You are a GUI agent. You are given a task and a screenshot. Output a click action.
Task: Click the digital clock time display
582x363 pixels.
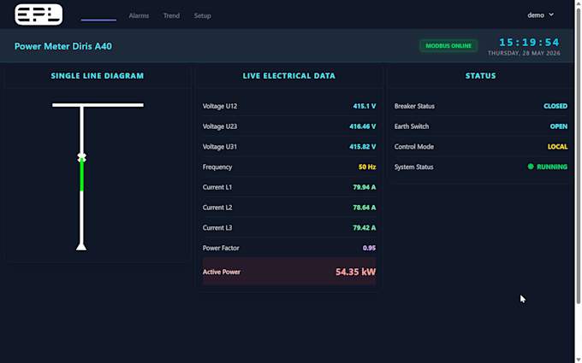[x=529, y=42]
